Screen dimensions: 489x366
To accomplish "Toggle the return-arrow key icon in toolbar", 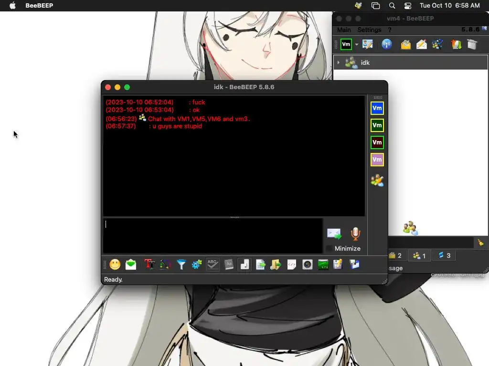I will (x=244, y=264).
